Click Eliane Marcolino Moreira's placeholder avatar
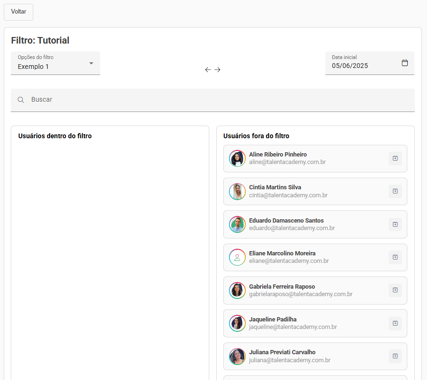The image size is (427, 380). point(237,257)
